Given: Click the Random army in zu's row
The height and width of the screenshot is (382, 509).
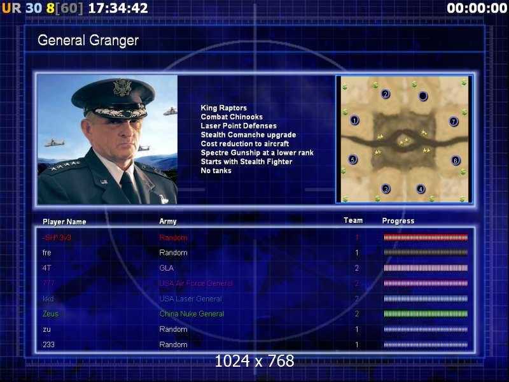Looking at the screenshot, I should [173, 329].
